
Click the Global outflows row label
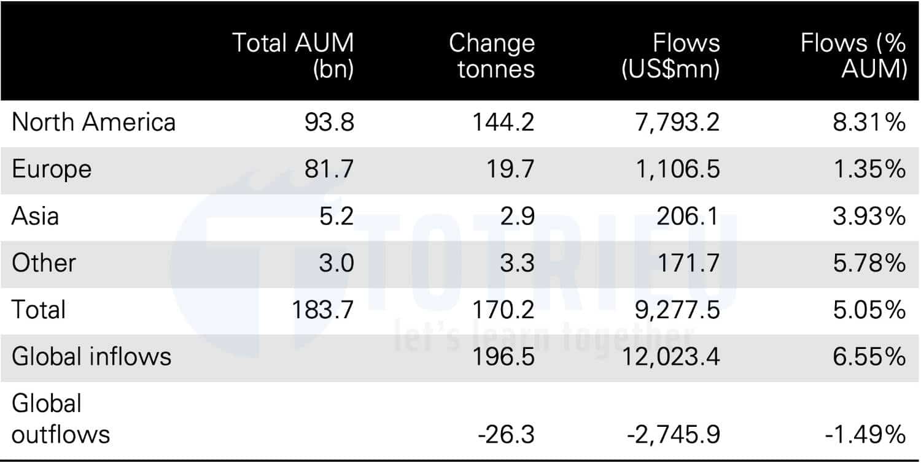click(x=61, y=419)
